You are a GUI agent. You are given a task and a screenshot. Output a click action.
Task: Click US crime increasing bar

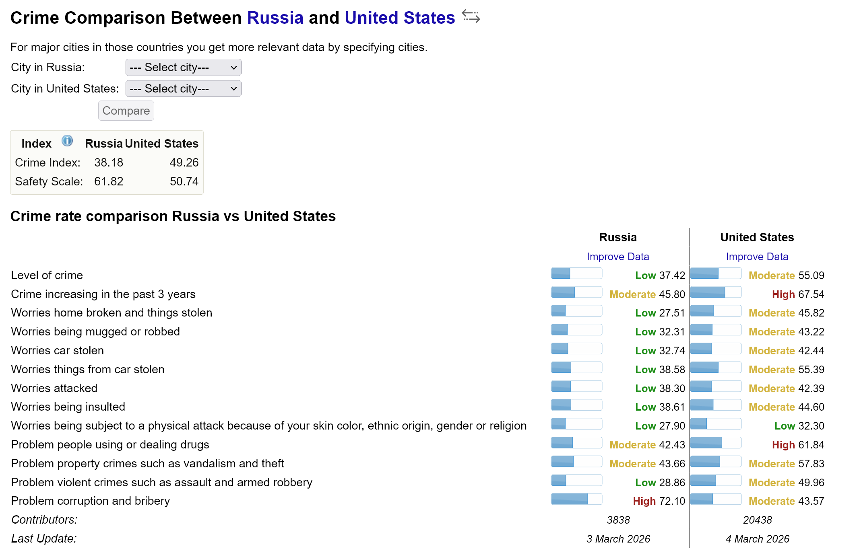point(715,292)
